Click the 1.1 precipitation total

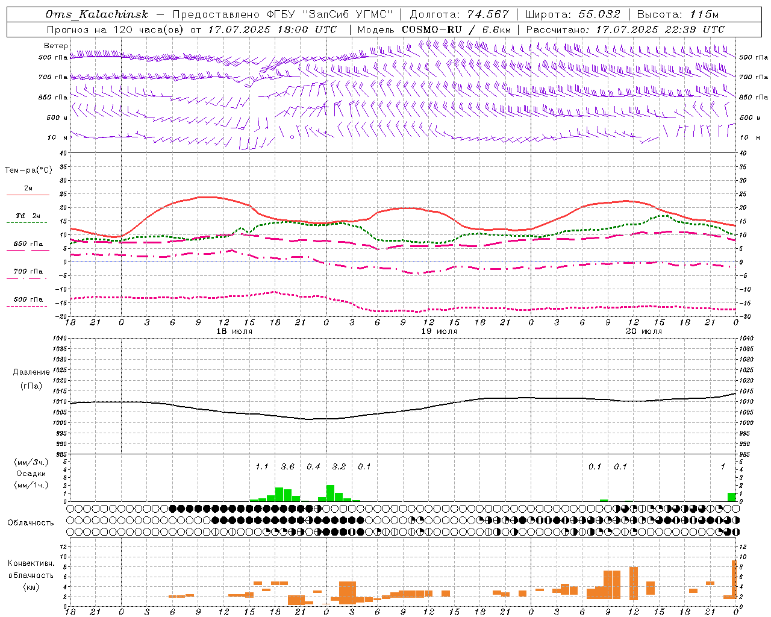262,467
